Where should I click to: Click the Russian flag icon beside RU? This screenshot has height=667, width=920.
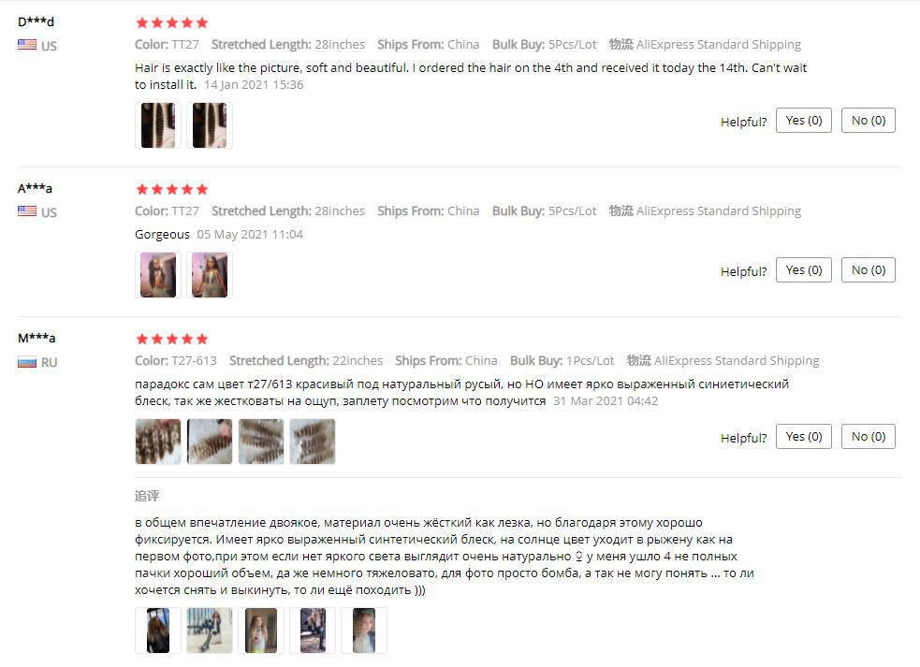pyautogui.click(x=27, y=363)
